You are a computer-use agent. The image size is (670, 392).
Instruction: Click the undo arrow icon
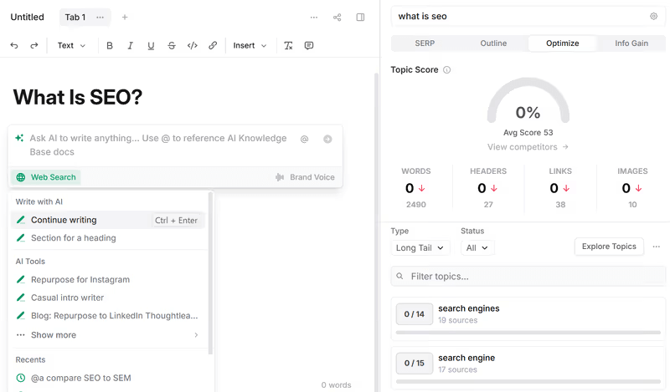(x=14, y=46)
